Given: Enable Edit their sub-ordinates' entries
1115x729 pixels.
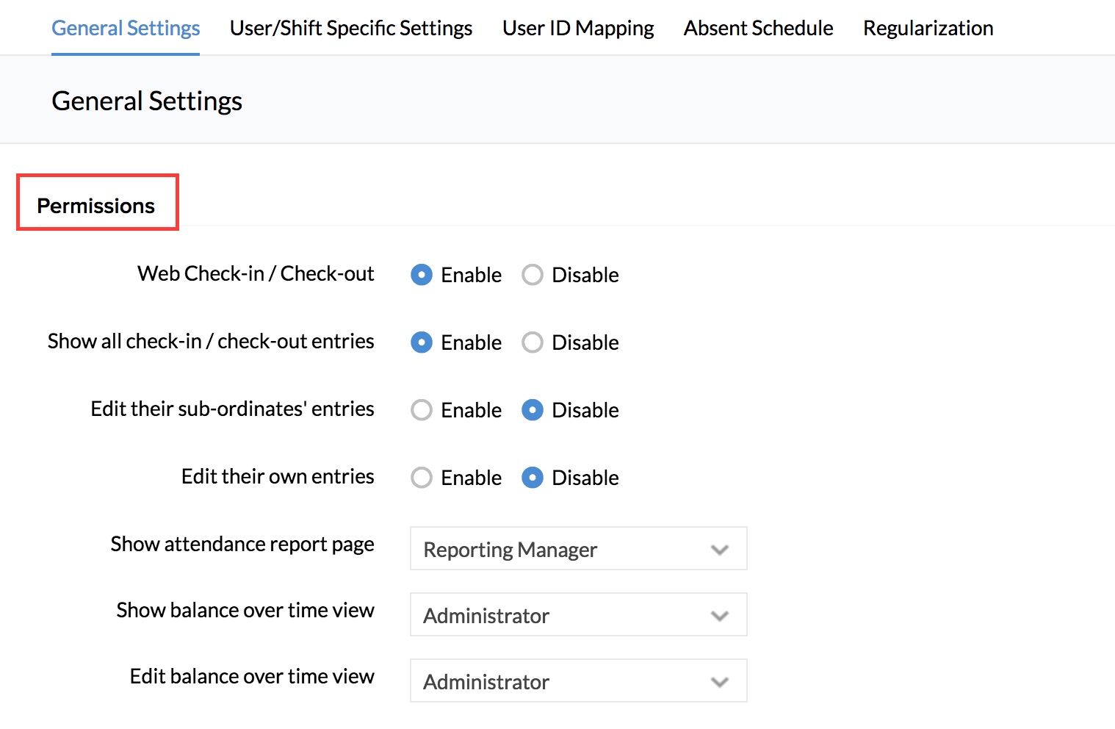Looking at the screenshot, I should pyautogui.click(x=422, y=410).
